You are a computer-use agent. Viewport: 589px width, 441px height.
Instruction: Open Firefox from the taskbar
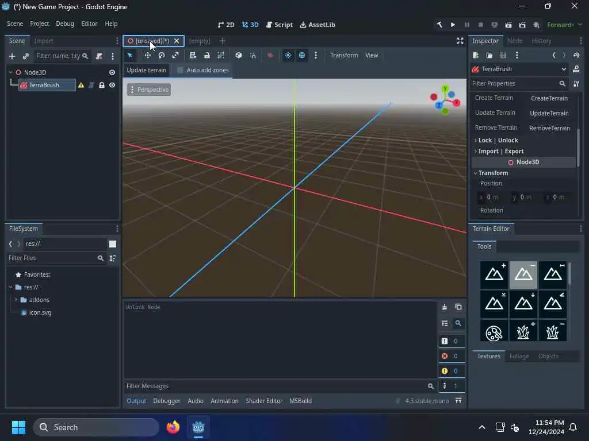pyautogui.click(x=173, y=427)
